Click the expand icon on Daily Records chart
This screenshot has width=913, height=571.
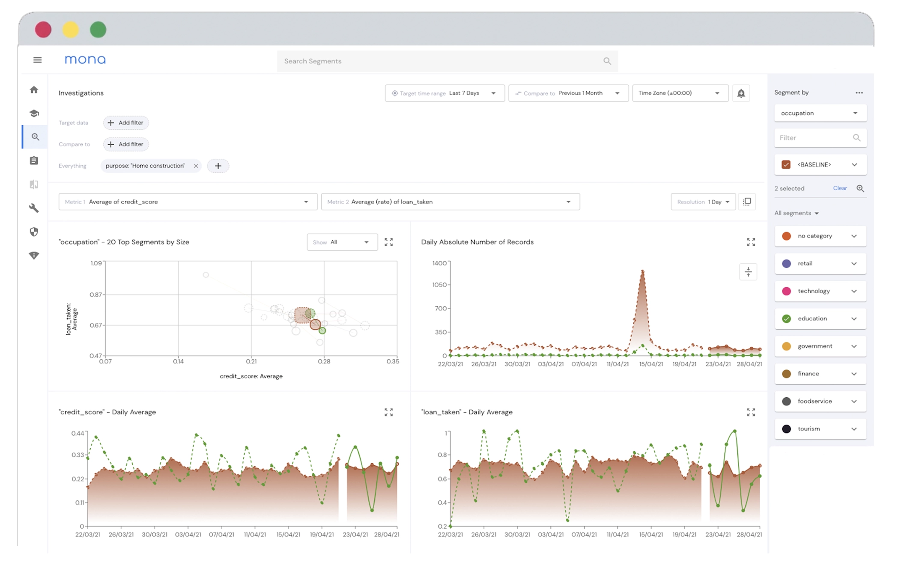(x=751, y=242)
